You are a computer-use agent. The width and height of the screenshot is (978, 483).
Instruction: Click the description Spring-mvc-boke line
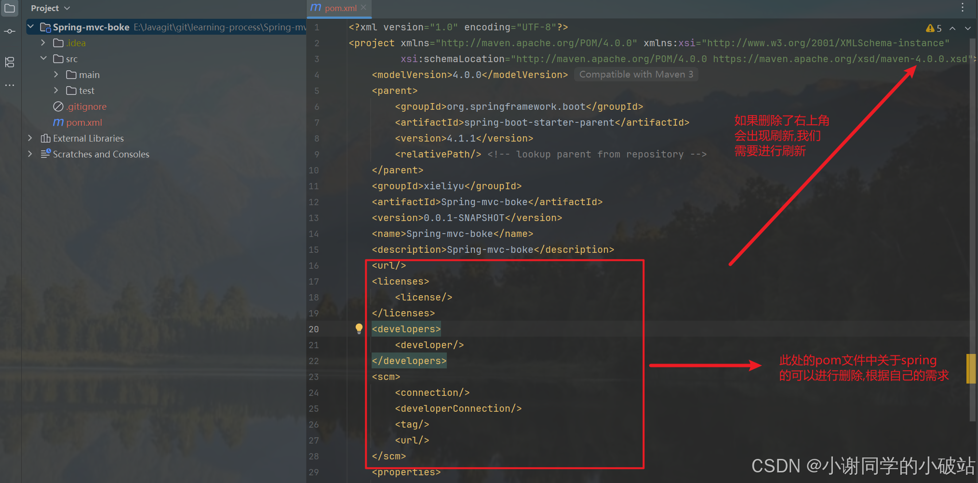click(x=493, y=249)
